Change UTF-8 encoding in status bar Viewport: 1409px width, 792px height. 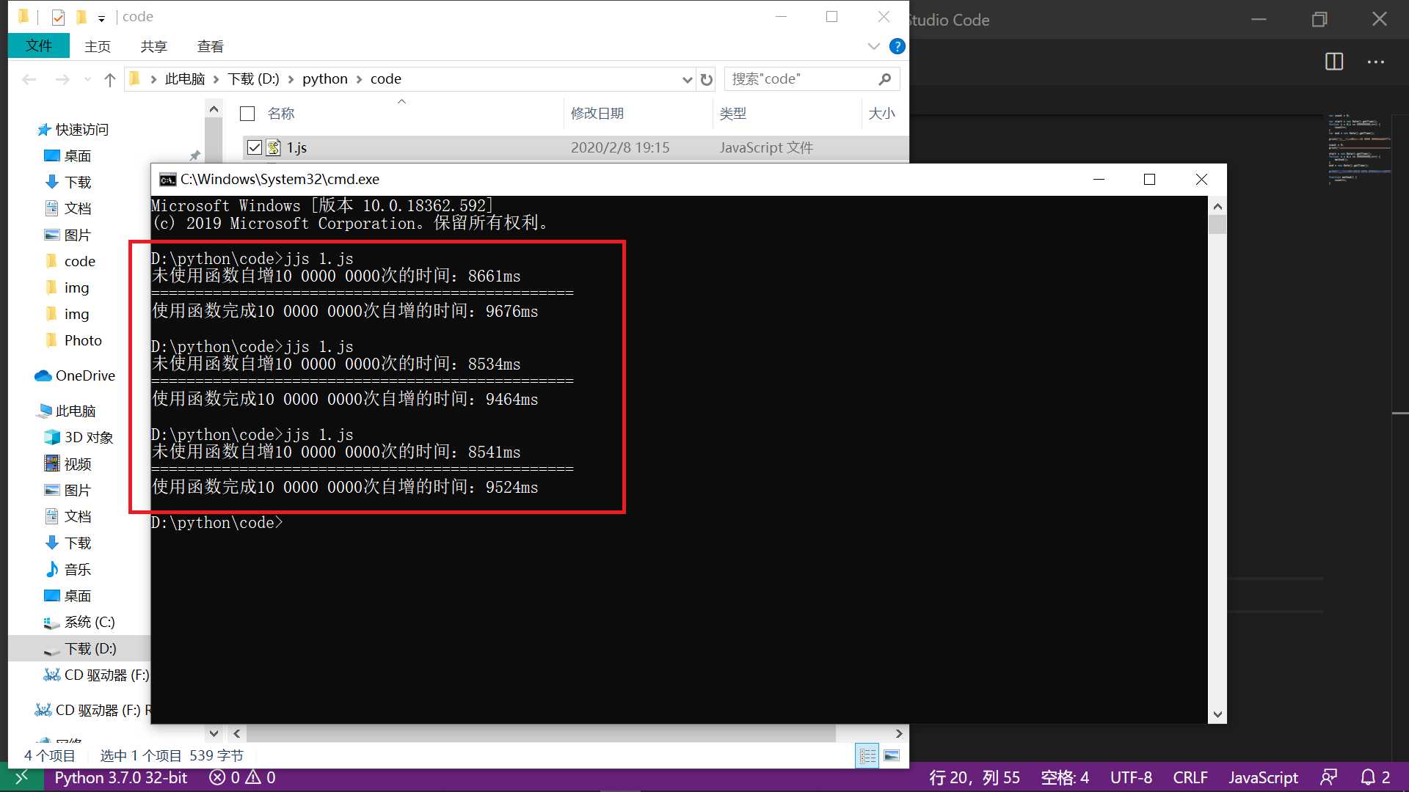point(1131,777)
